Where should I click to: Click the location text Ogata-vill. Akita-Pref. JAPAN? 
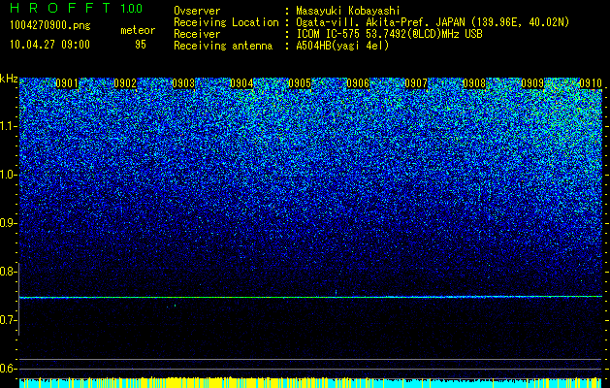(380, 22)
